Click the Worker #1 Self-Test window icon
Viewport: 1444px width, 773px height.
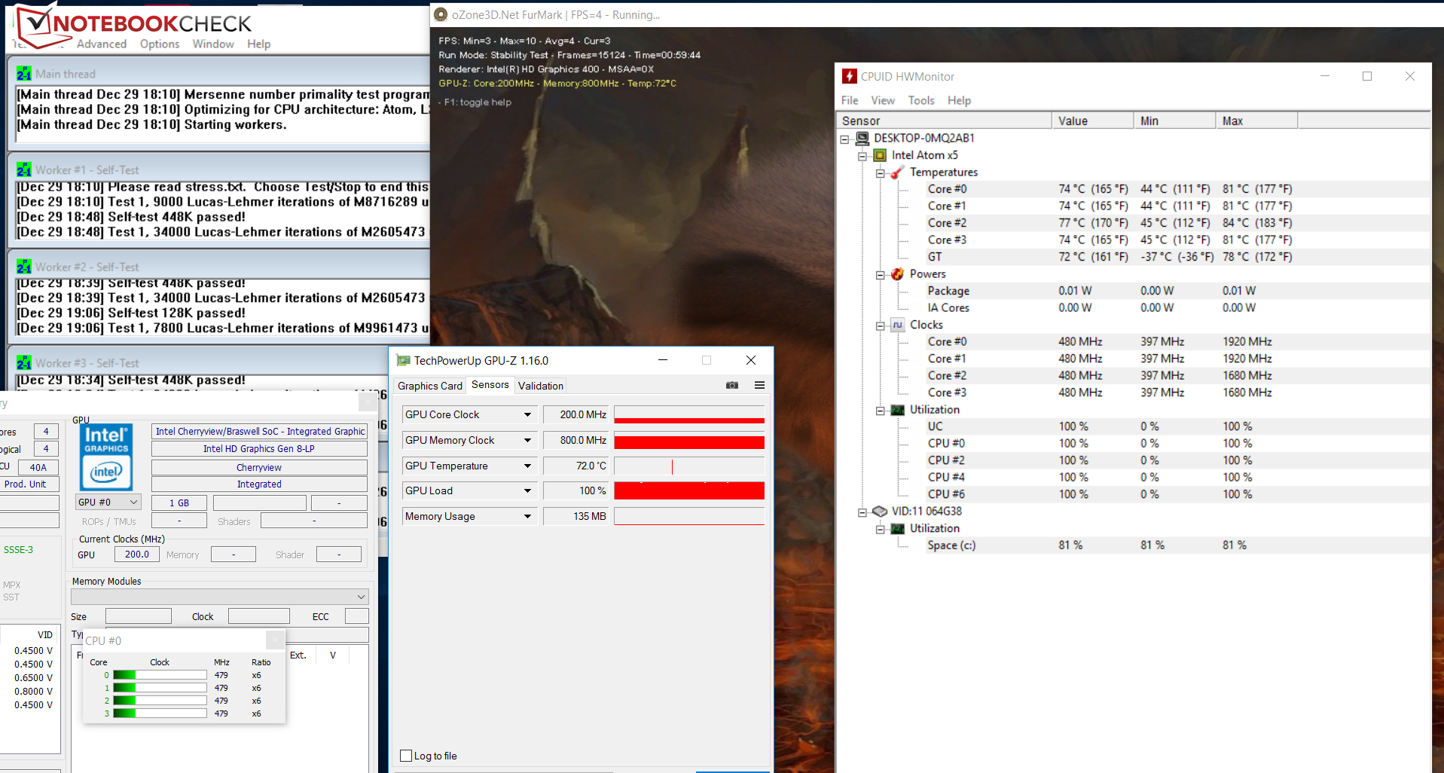(x=24, y=170)
